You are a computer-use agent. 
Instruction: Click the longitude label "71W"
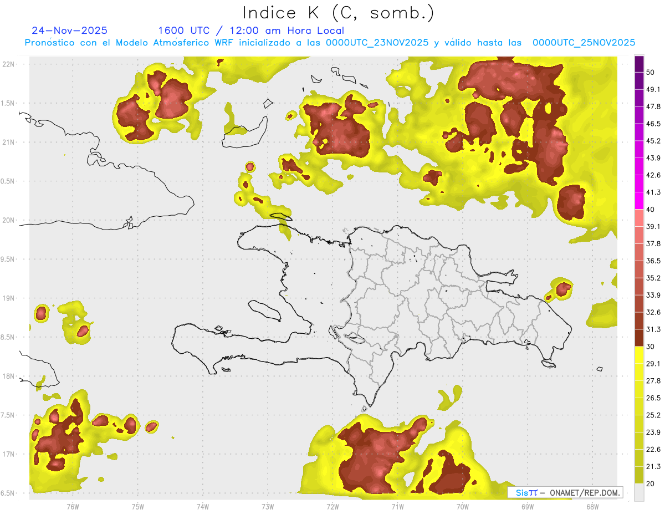[x=397, y=507]
